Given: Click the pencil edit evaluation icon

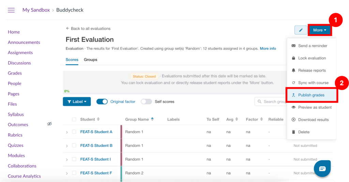Looking at the screenshot, I should click(x=301, y=30).
